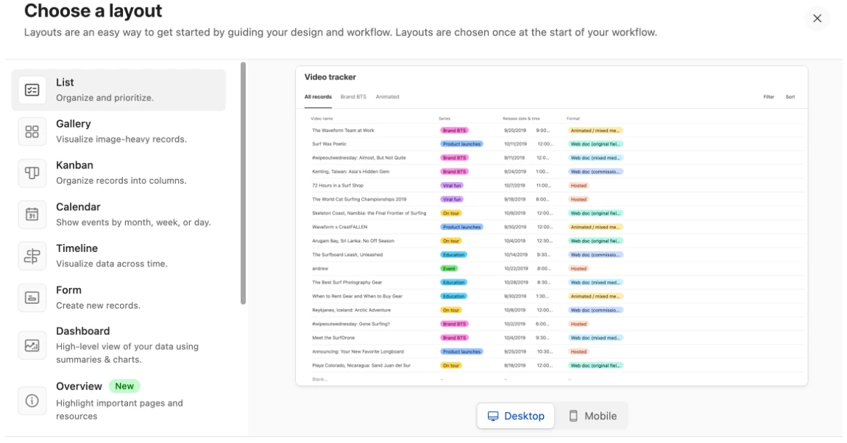
Task: Pick the Form layout
Action: pyautogui.click(x=118, y=298)
